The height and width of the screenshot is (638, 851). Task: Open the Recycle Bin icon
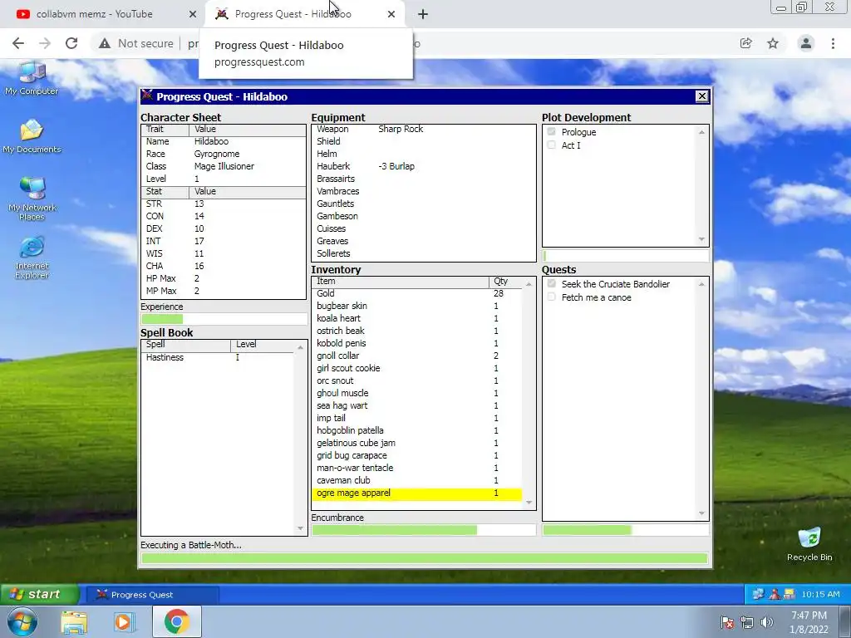click(809, 544)
